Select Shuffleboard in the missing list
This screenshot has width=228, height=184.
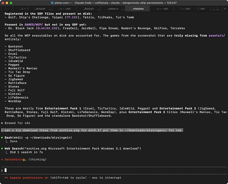[19, 50]
